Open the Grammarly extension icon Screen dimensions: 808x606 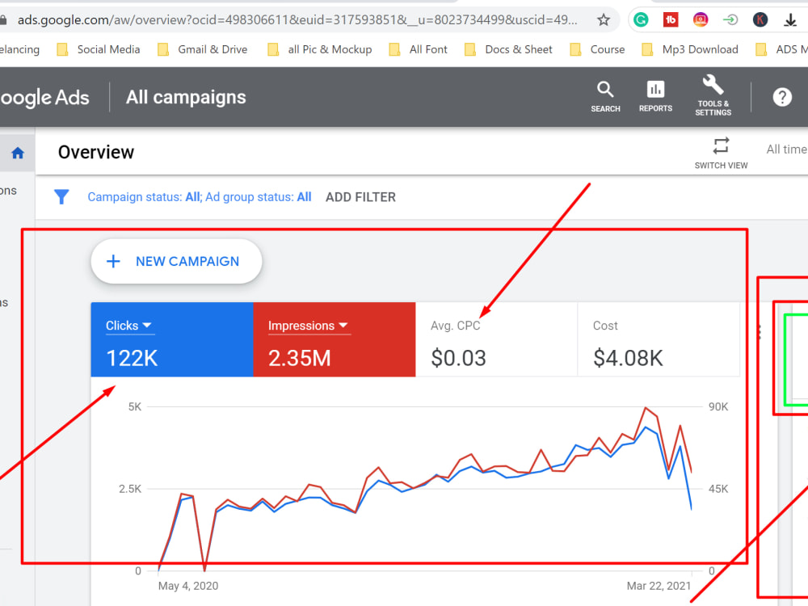641,20
